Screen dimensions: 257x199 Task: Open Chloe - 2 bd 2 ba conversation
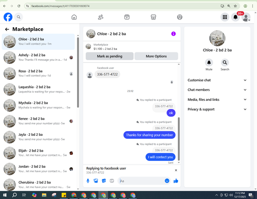point(38,42)
